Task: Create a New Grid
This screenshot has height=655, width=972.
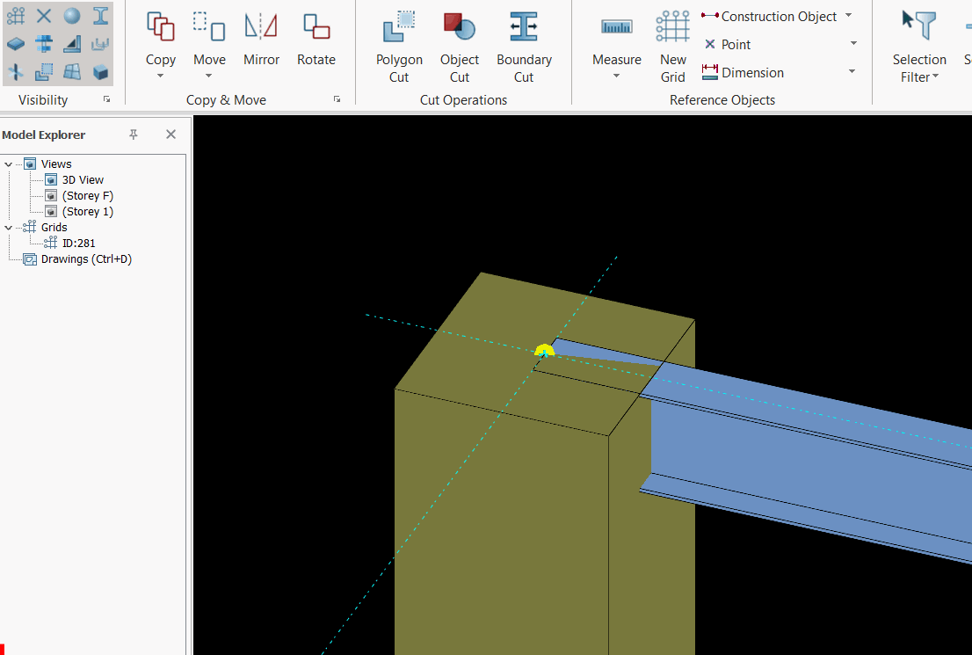Action: coord(672,47)
